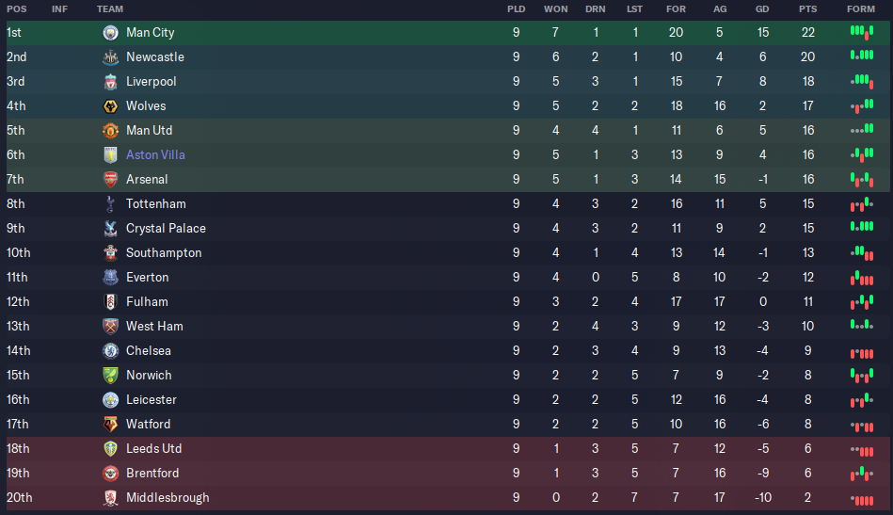Select the Leeds Utd table row
The height and width of the screenshot is (515, 893).
(448, 449)
